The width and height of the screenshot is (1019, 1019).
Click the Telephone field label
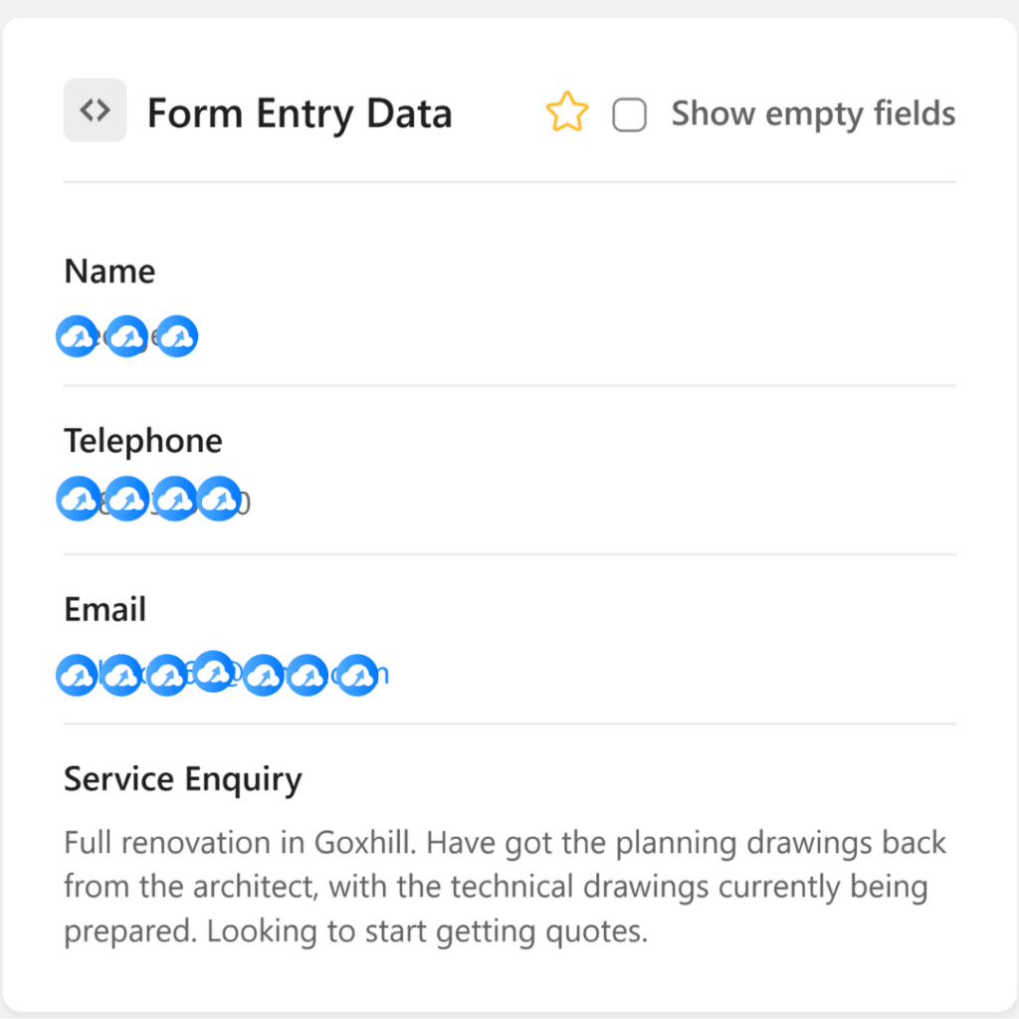pyautogui.click(x=143, y=441)
